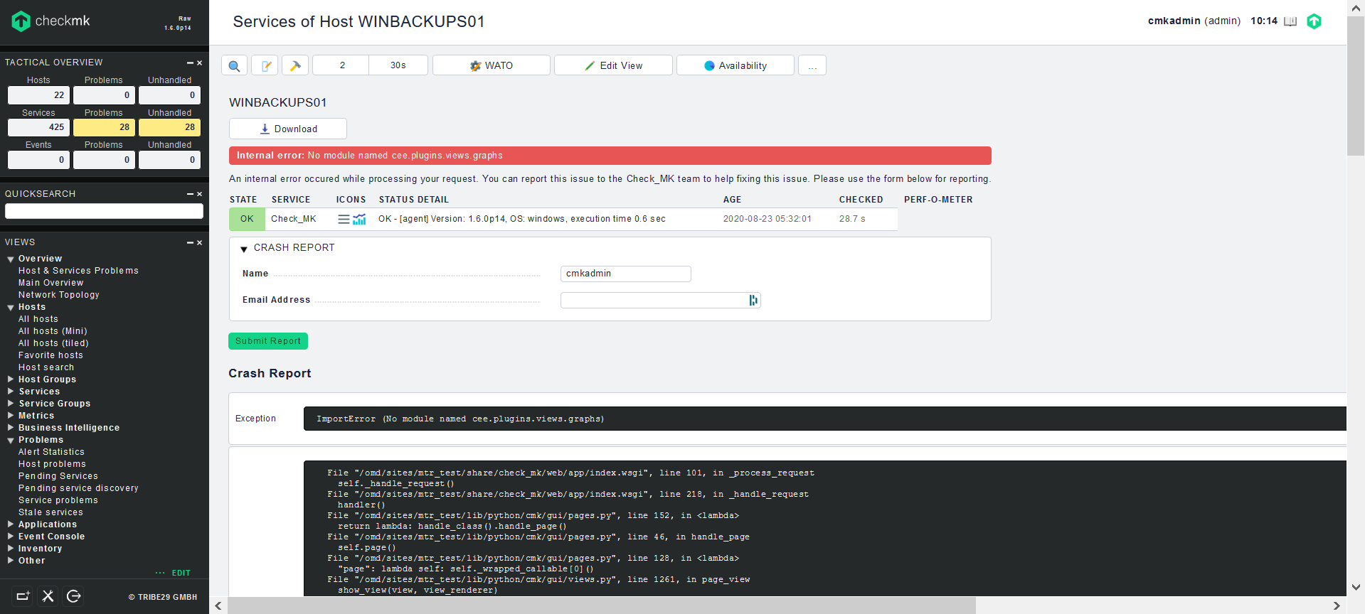Open the sidebar settings wrench icon
Viewport: 1365px width, 614px height.
48,596
